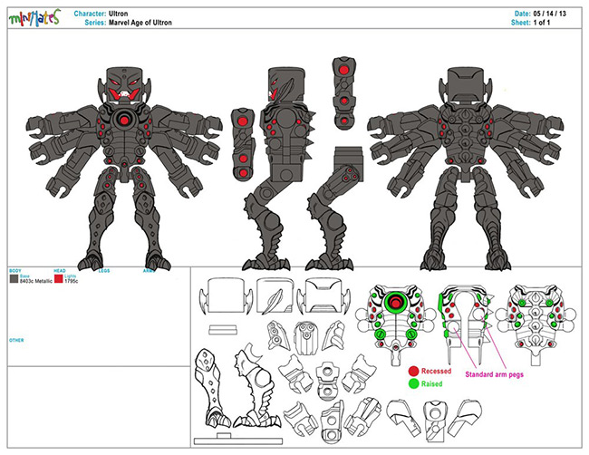Click the '8403c Metallic' color code
The image size is (589, 455).
coord(36,281)
